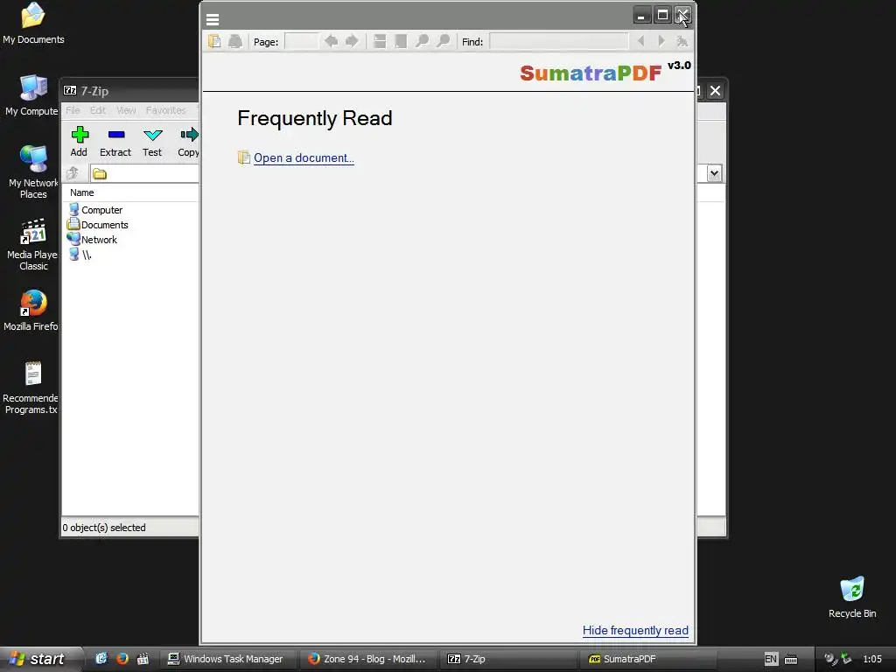
Task: Select the Recycle Bin desktop icon
Action: (x=852, y=598)
